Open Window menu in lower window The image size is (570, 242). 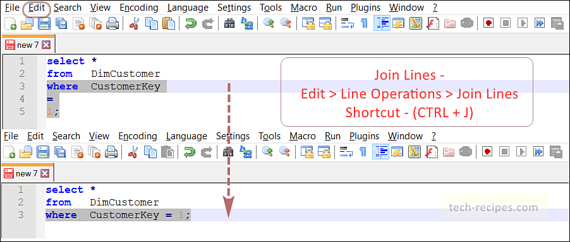405,136
